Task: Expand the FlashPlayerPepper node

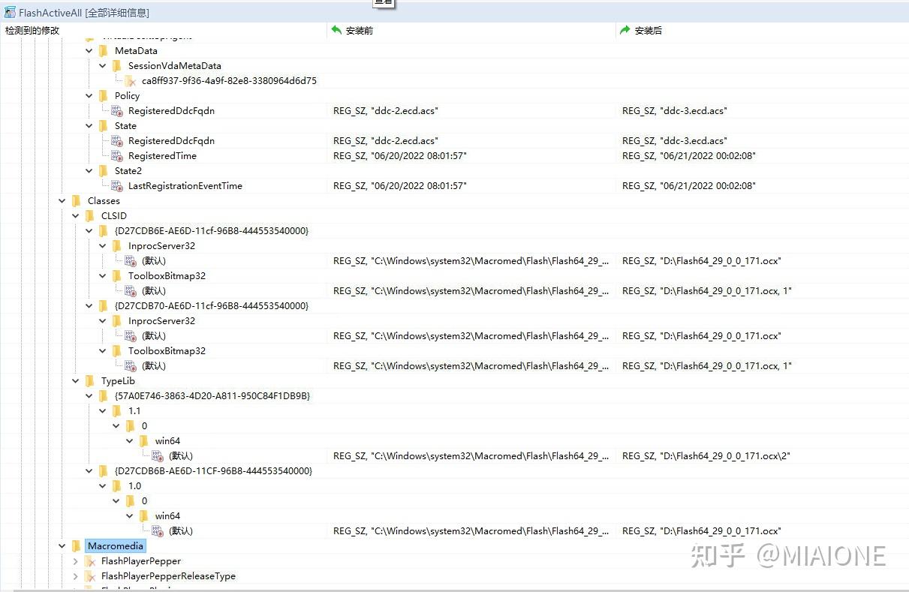Action: [74, 560]
